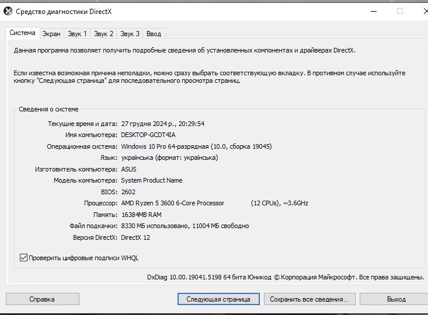Click Сохранить все сведения button
Screen dimensions: 428x315
(309, 299)
